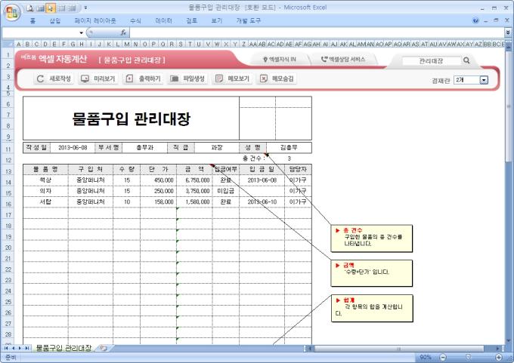Select the 총무과 department cell
The width and height of the screenshot is (514, 363).
point(144,148)
